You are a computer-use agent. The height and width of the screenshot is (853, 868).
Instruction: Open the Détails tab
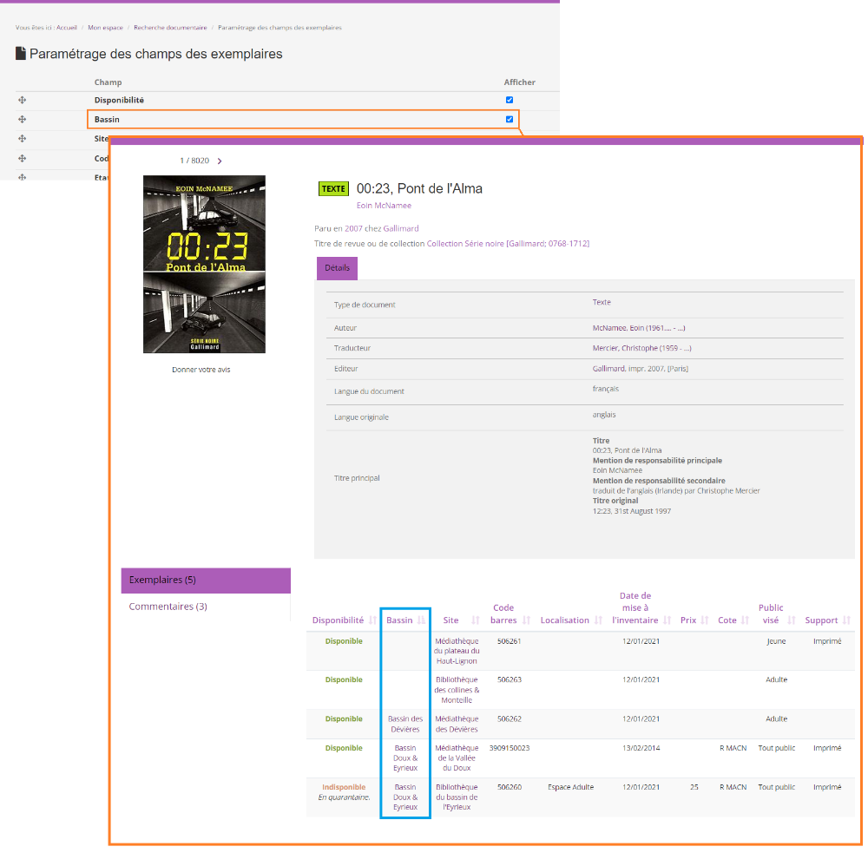[337, 268]
